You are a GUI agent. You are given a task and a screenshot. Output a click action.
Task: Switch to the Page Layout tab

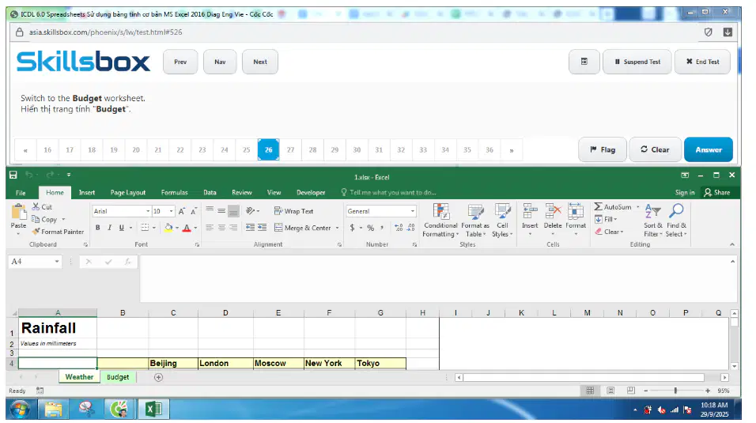128,192
